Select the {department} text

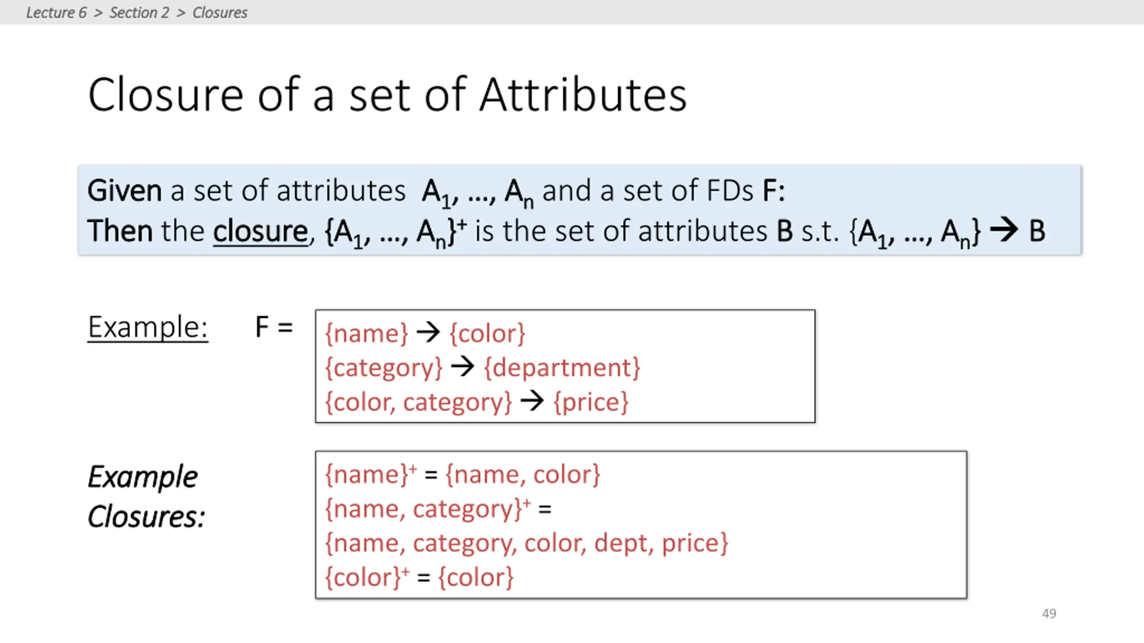tap(562, 367)
